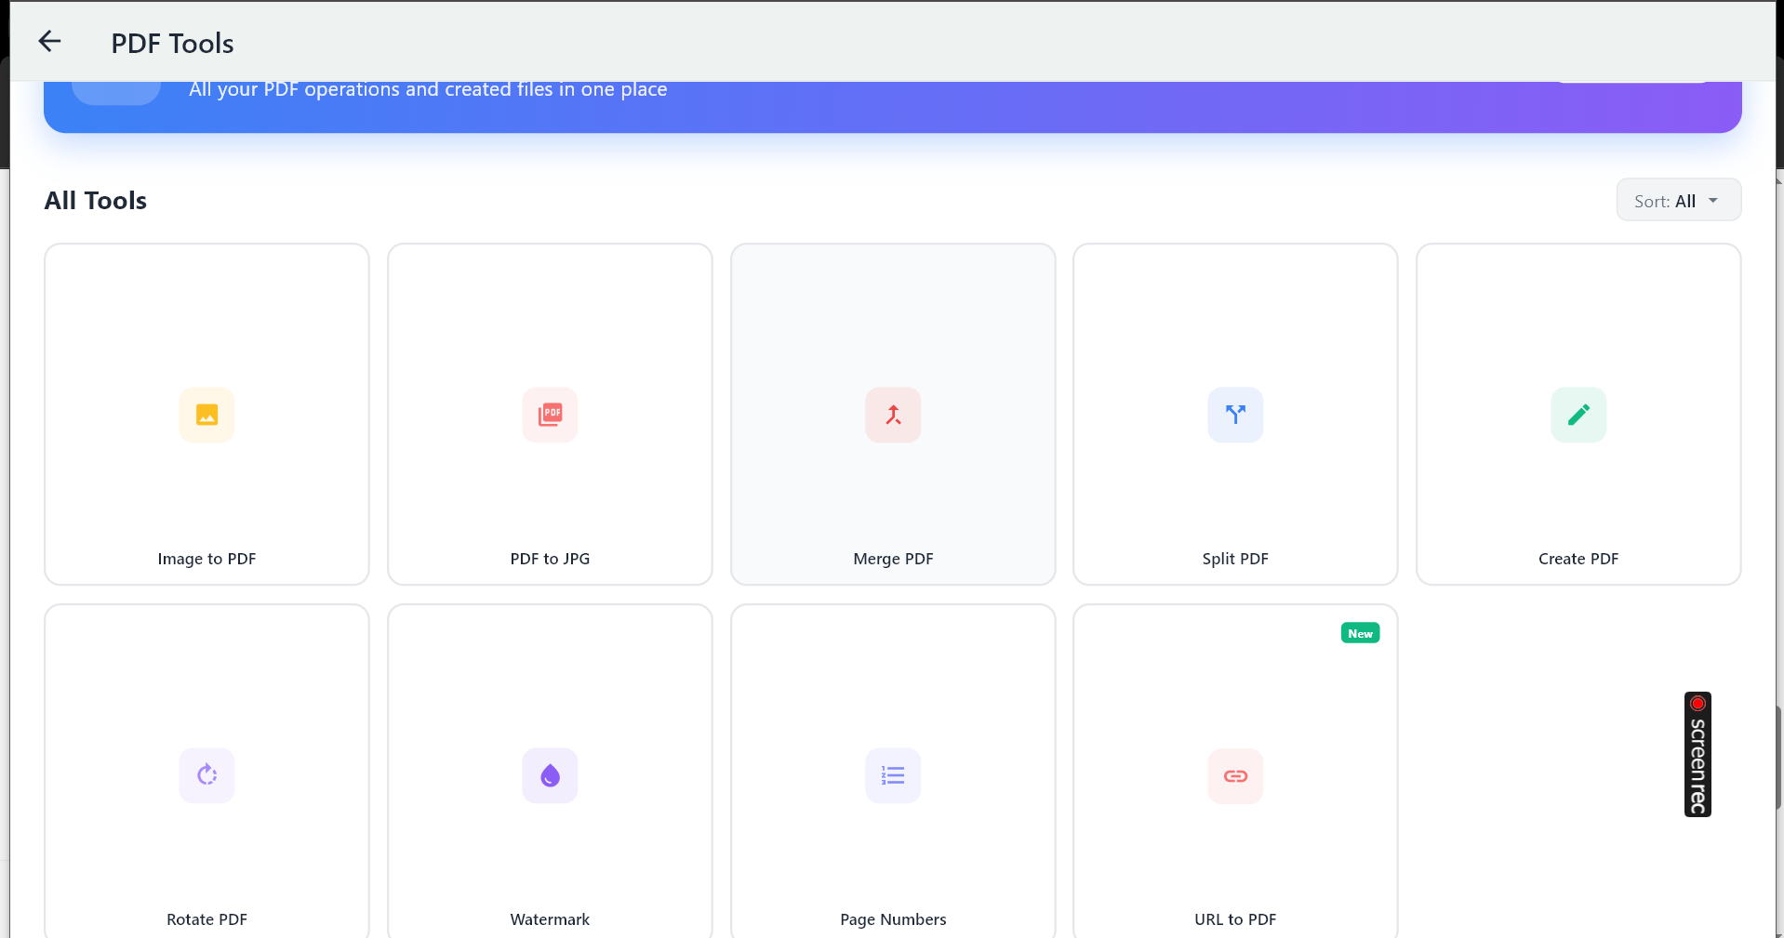The width and height of the screenshot is (1784, 938).
Task: Select the Page Numbers list icon
Action: 893,775
